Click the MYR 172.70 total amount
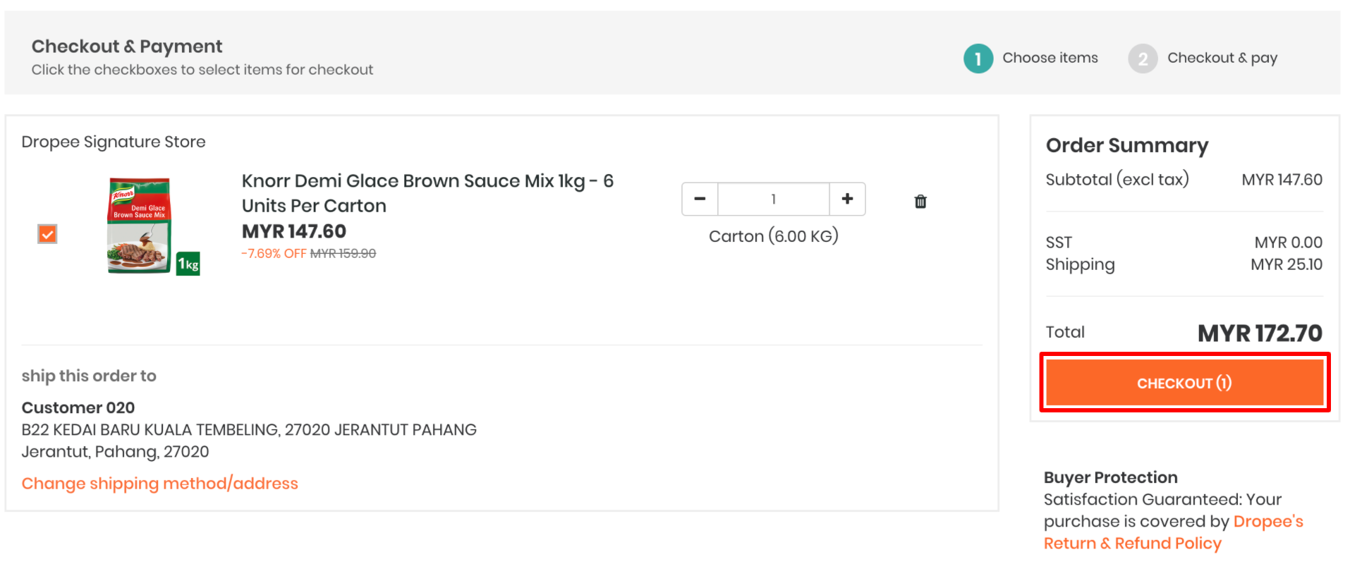Image resolution: width=1350 pixels, height=571 pixels. [x=1259, y=333]
